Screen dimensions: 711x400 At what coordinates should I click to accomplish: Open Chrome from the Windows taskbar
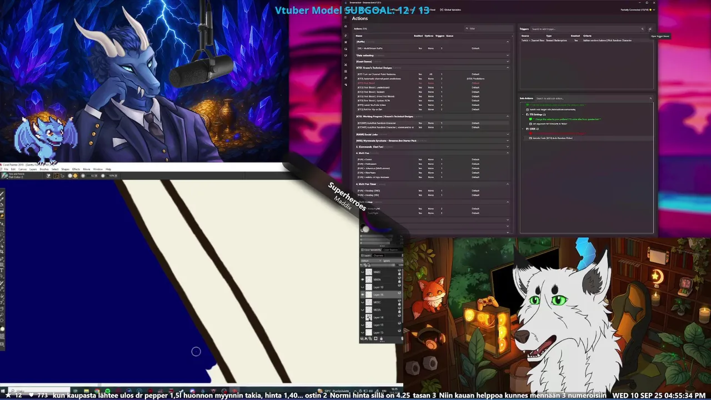pyautogui.click(x=97, y=391)
